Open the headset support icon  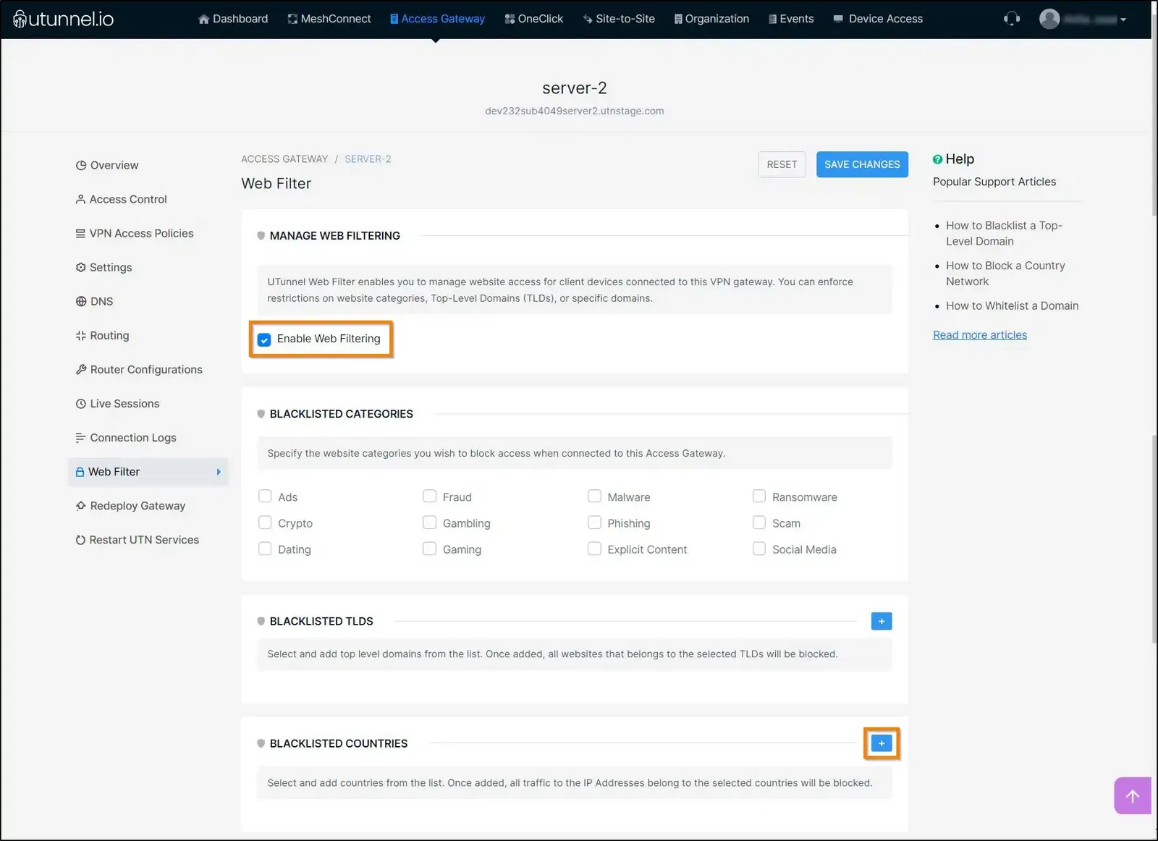point(1012,19)
